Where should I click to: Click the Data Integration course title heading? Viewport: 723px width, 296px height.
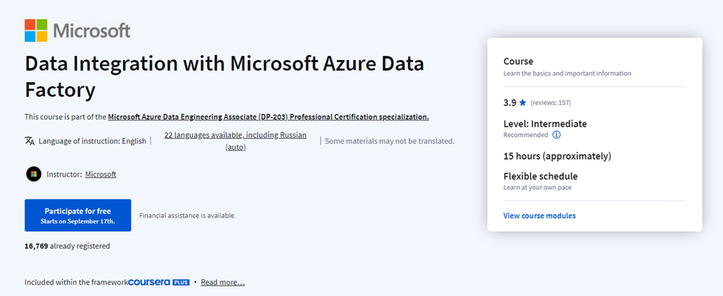224,76
